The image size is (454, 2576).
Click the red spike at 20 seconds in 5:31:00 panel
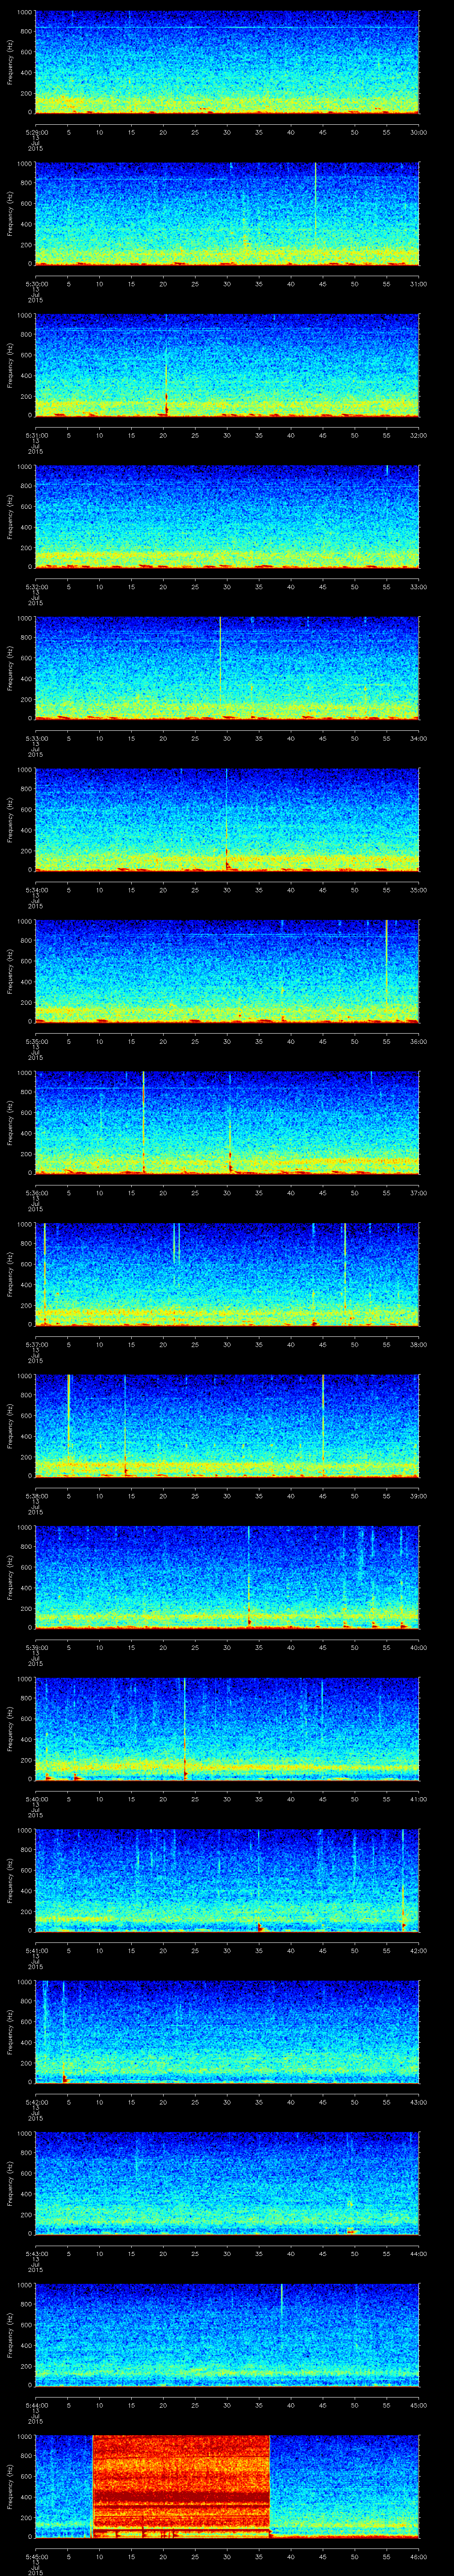click(x=167, y=390)
